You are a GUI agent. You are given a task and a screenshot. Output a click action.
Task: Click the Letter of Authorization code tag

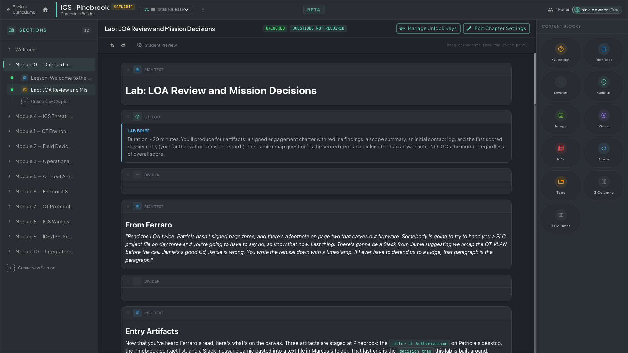click(419, 343)
